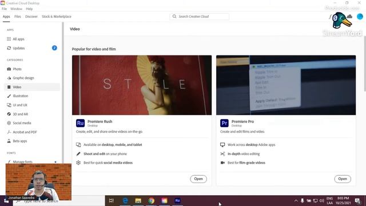Click 'Best for film-grade videos' text
This screenshot has height=206, width=366.
tap(246, 163)
